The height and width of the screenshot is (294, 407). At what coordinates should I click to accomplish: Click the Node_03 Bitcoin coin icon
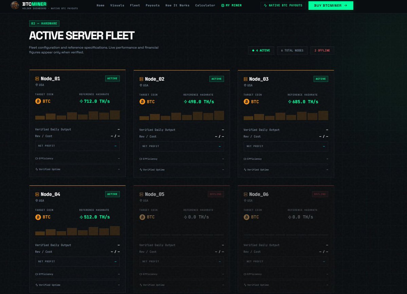[246, 102]
